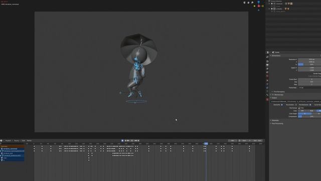Click the hand pan icon in viewport

coord(248,3)
